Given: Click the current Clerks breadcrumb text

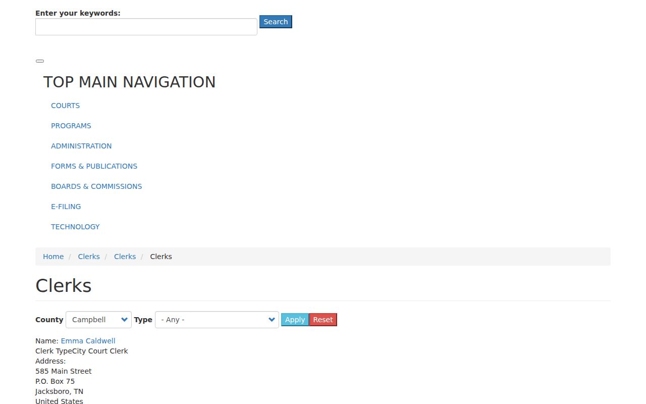Looking at the screenshot, I should pos(161,257).
